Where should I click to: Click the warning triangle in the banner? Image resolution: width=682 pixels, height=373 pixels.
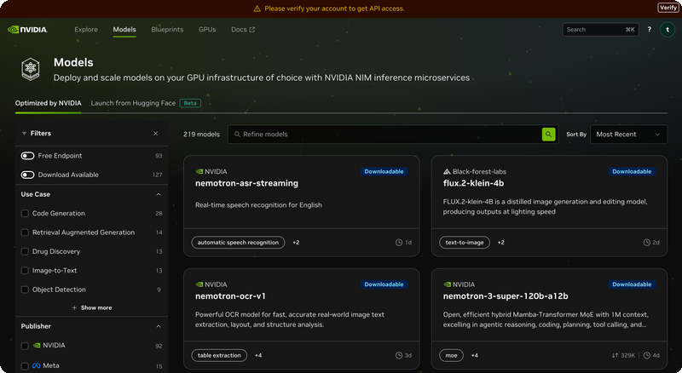click(257, 9)
